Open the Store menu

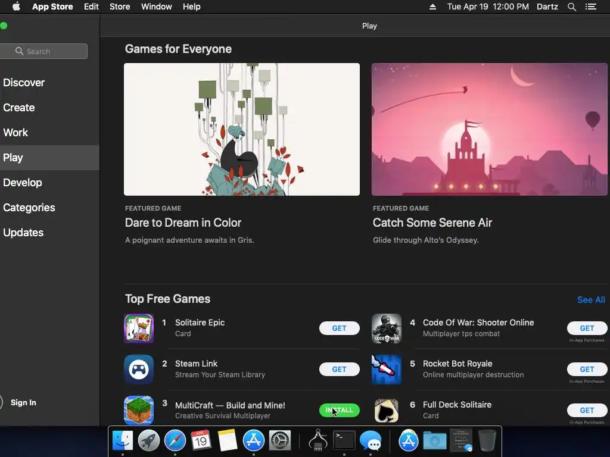click(120, 7)
